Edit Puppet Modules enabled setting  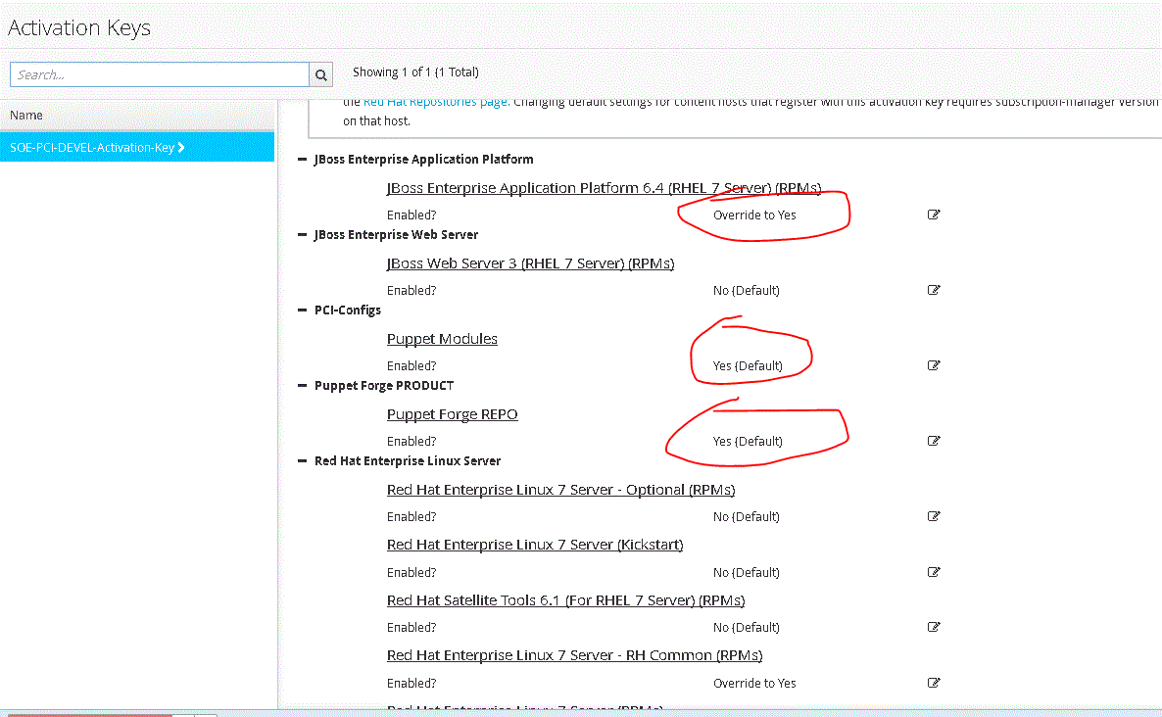tap(934, 365)
